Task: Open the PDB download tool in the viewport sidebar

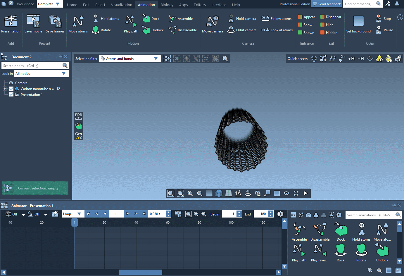Action: [78, 116]
